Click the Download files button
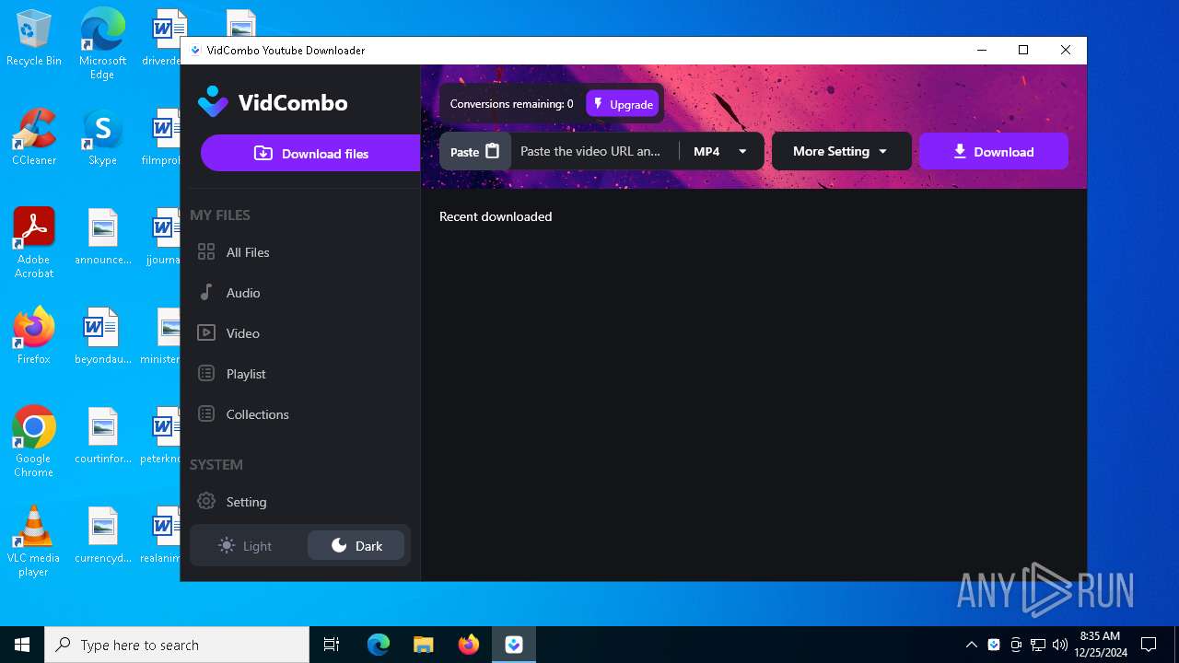 310,153
